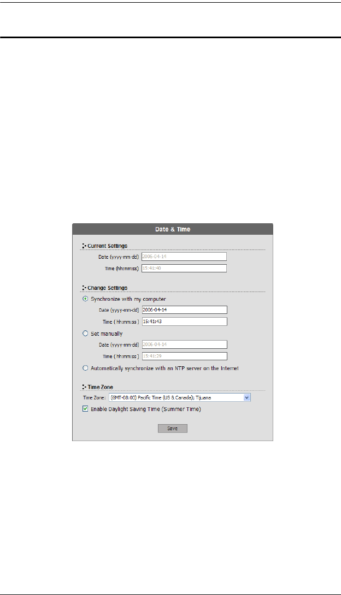Click the Current Settings time field
The height and width of the screenshot is (595, 341).
coord(184,268)
